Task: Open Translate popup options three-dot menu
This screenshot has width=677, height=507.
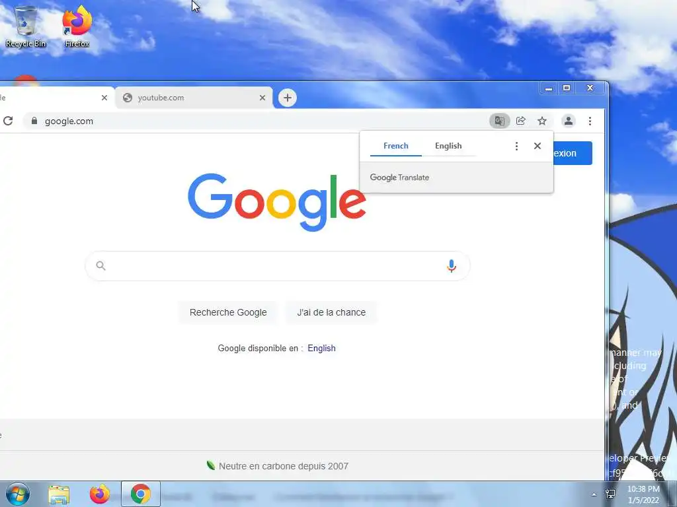Action: point(516,146)
